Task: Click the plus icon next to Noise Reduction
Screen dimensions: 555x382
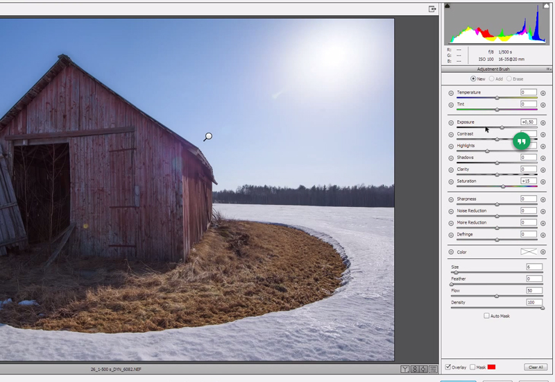Action: (543, 211)
